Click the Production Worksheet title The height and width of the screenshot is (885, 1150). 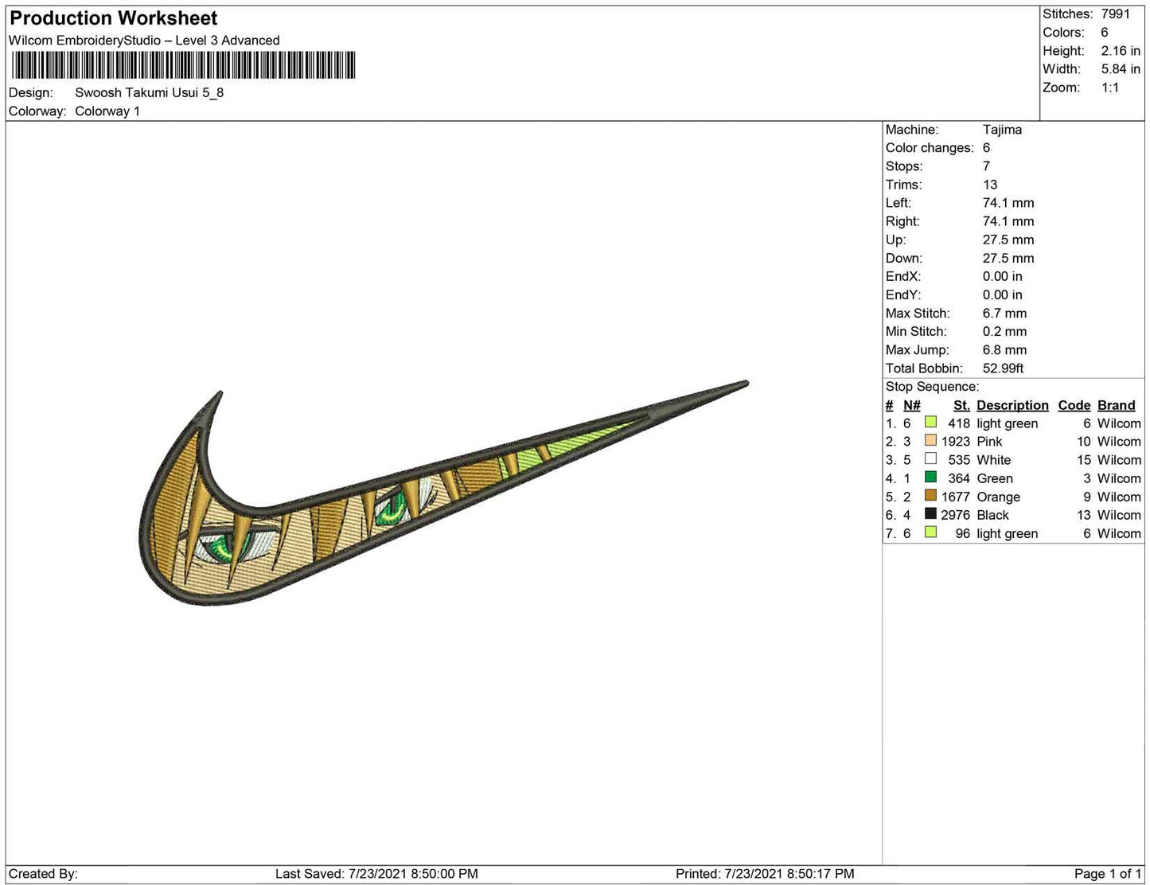pos(114,18)
